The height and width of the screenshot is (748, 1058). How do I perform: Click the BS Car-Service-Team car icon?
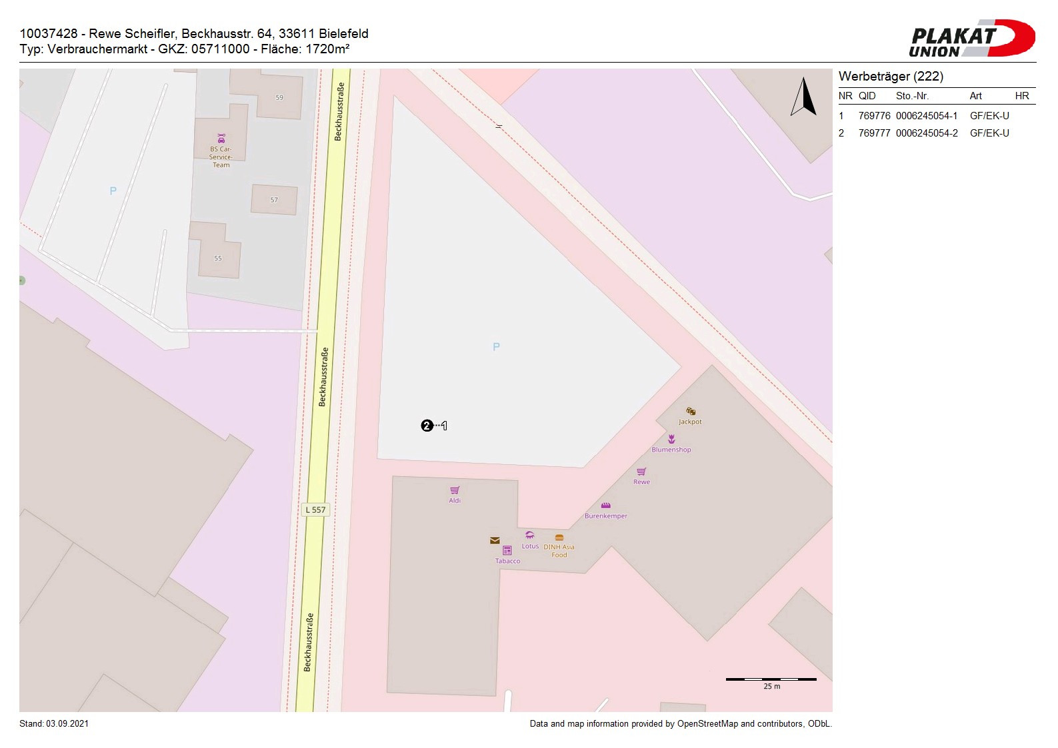tap(221, 139)
